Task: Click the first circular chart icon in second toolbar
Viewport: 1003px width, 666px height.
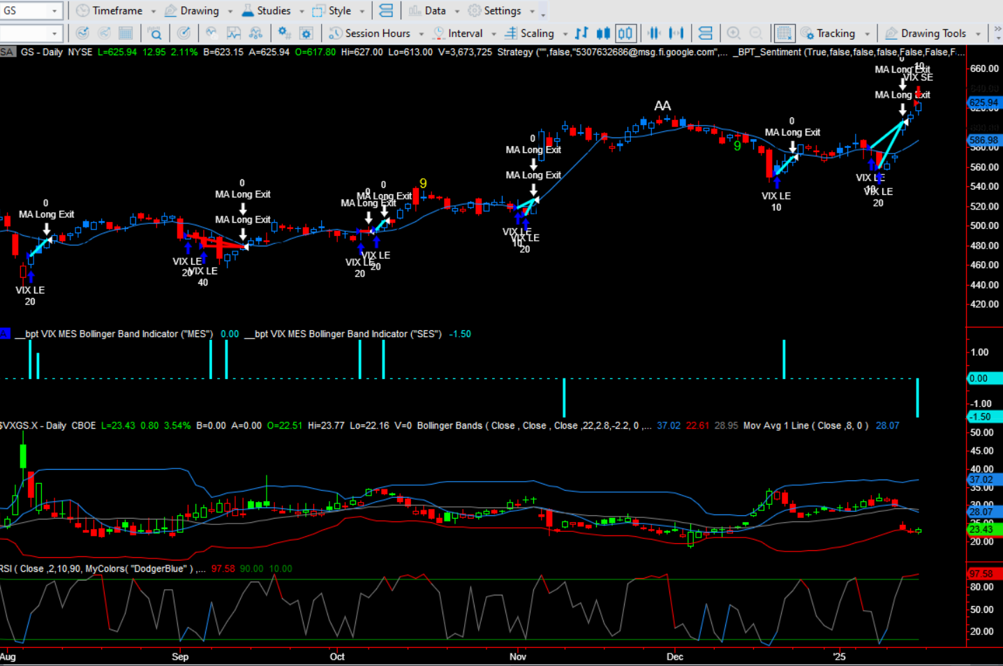Action: coord(82,33)
